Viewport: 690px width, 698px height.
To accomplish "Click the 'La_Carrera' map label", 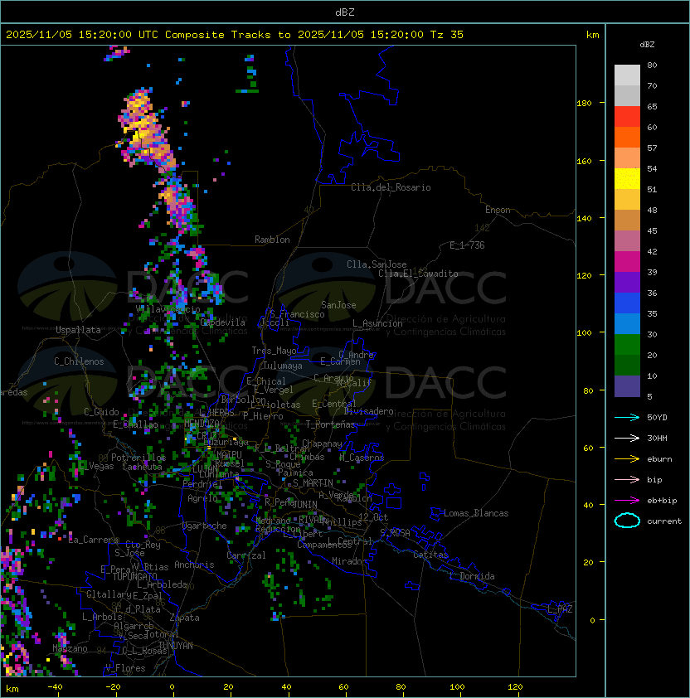I will pos(94,540).
